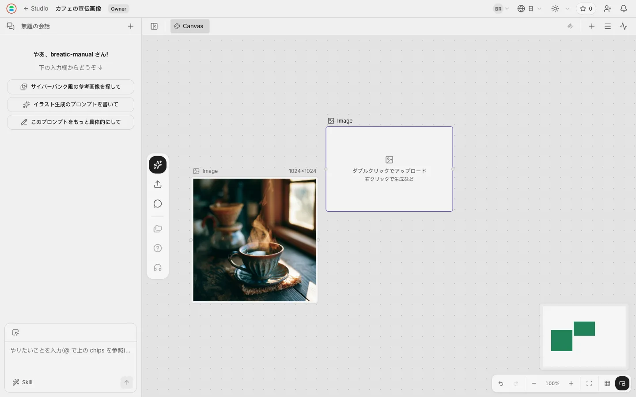Fit canvas to screen icon
The width and height of the screenshot is (636, 397).
coord(589,383)
